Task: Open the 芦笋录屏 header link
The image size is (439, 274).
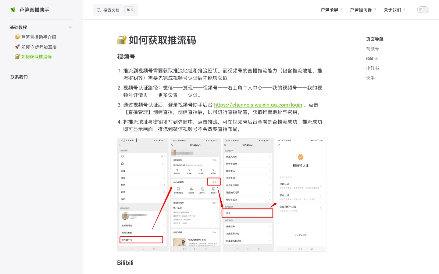Action: 331,10
